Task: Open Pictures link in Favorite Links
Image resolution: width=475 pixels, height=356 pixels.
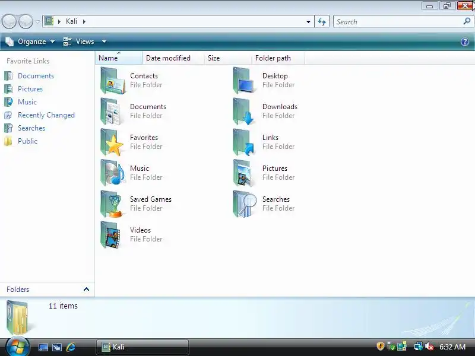Action: [30, 88]
